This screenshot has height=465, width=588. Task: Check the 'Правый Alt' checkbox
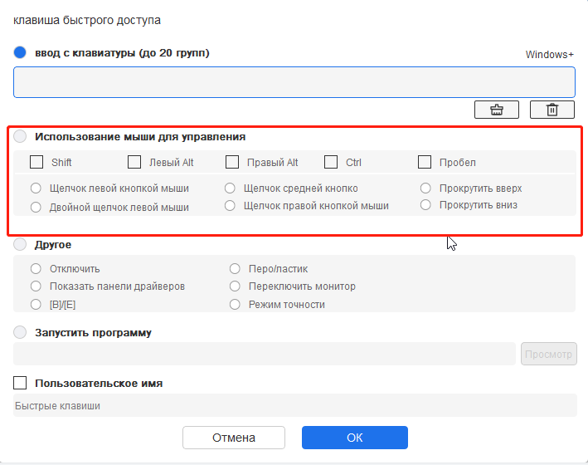click(x=232, y=162)
